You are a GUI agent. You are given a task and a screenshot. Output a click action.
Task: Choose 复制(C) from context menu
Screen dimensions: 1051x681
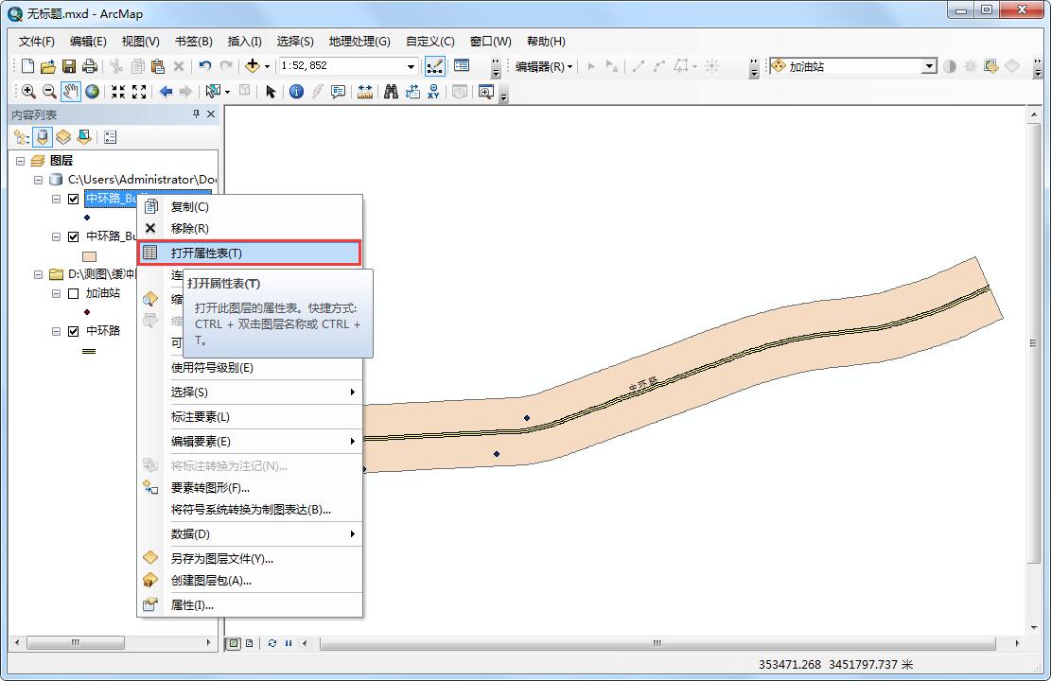[250, 207]
